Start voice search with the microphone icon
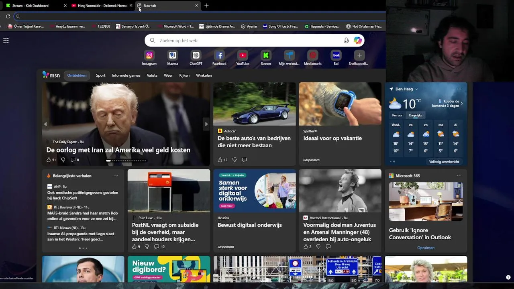514x289 pixels. point(346,41)
